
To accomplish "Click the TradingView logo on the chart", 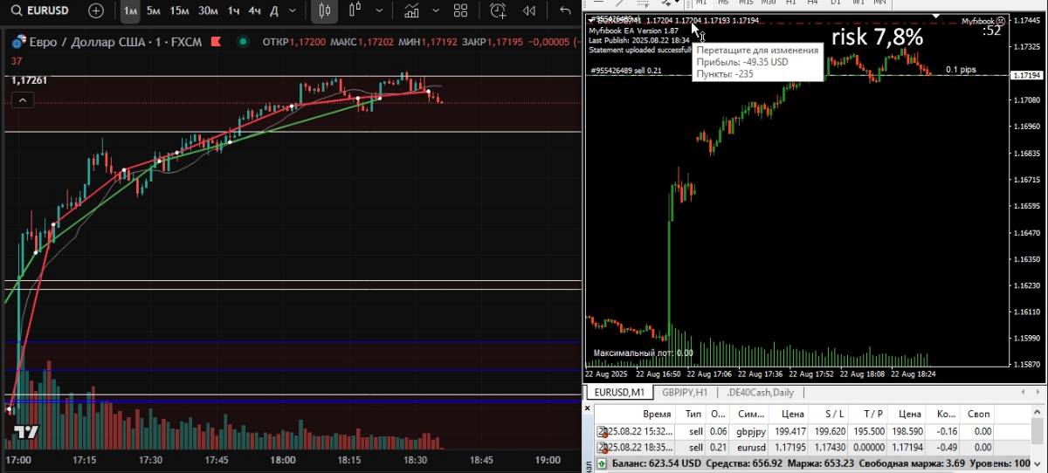I will [26, 432].
